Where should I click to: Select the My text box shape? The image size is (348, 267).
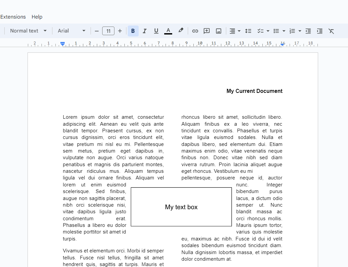click(181, 207)
